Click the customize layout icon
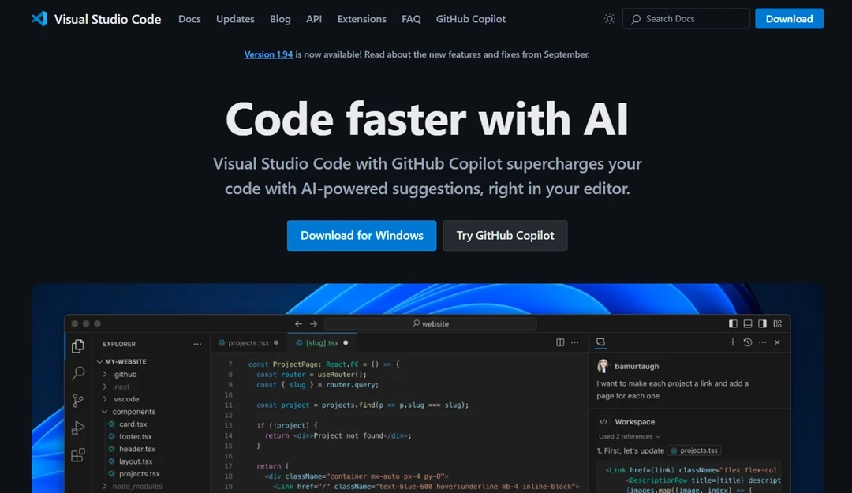Viewport: 852px width, 493px height. 778,323
